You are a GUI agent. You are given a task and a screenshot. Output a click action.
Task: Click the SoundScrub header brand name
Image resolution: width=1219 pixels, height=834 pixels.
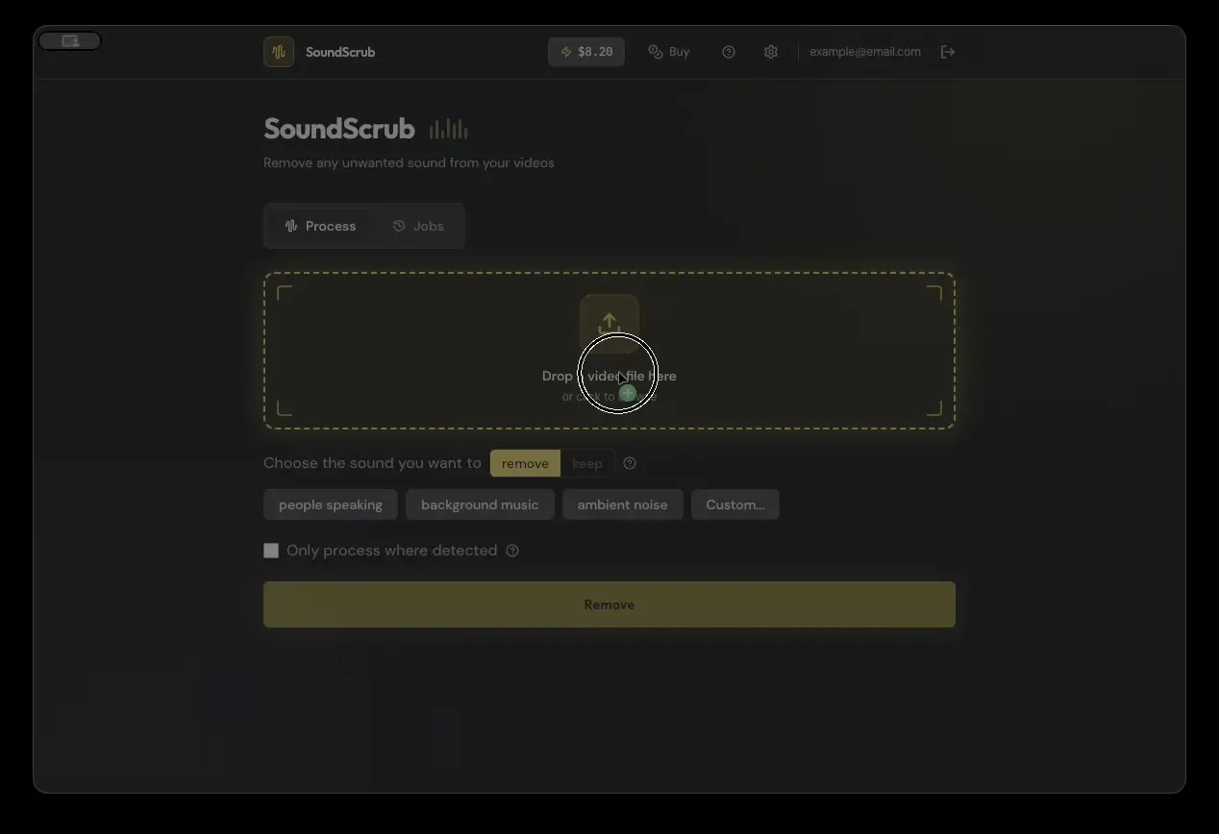point(340,52)
